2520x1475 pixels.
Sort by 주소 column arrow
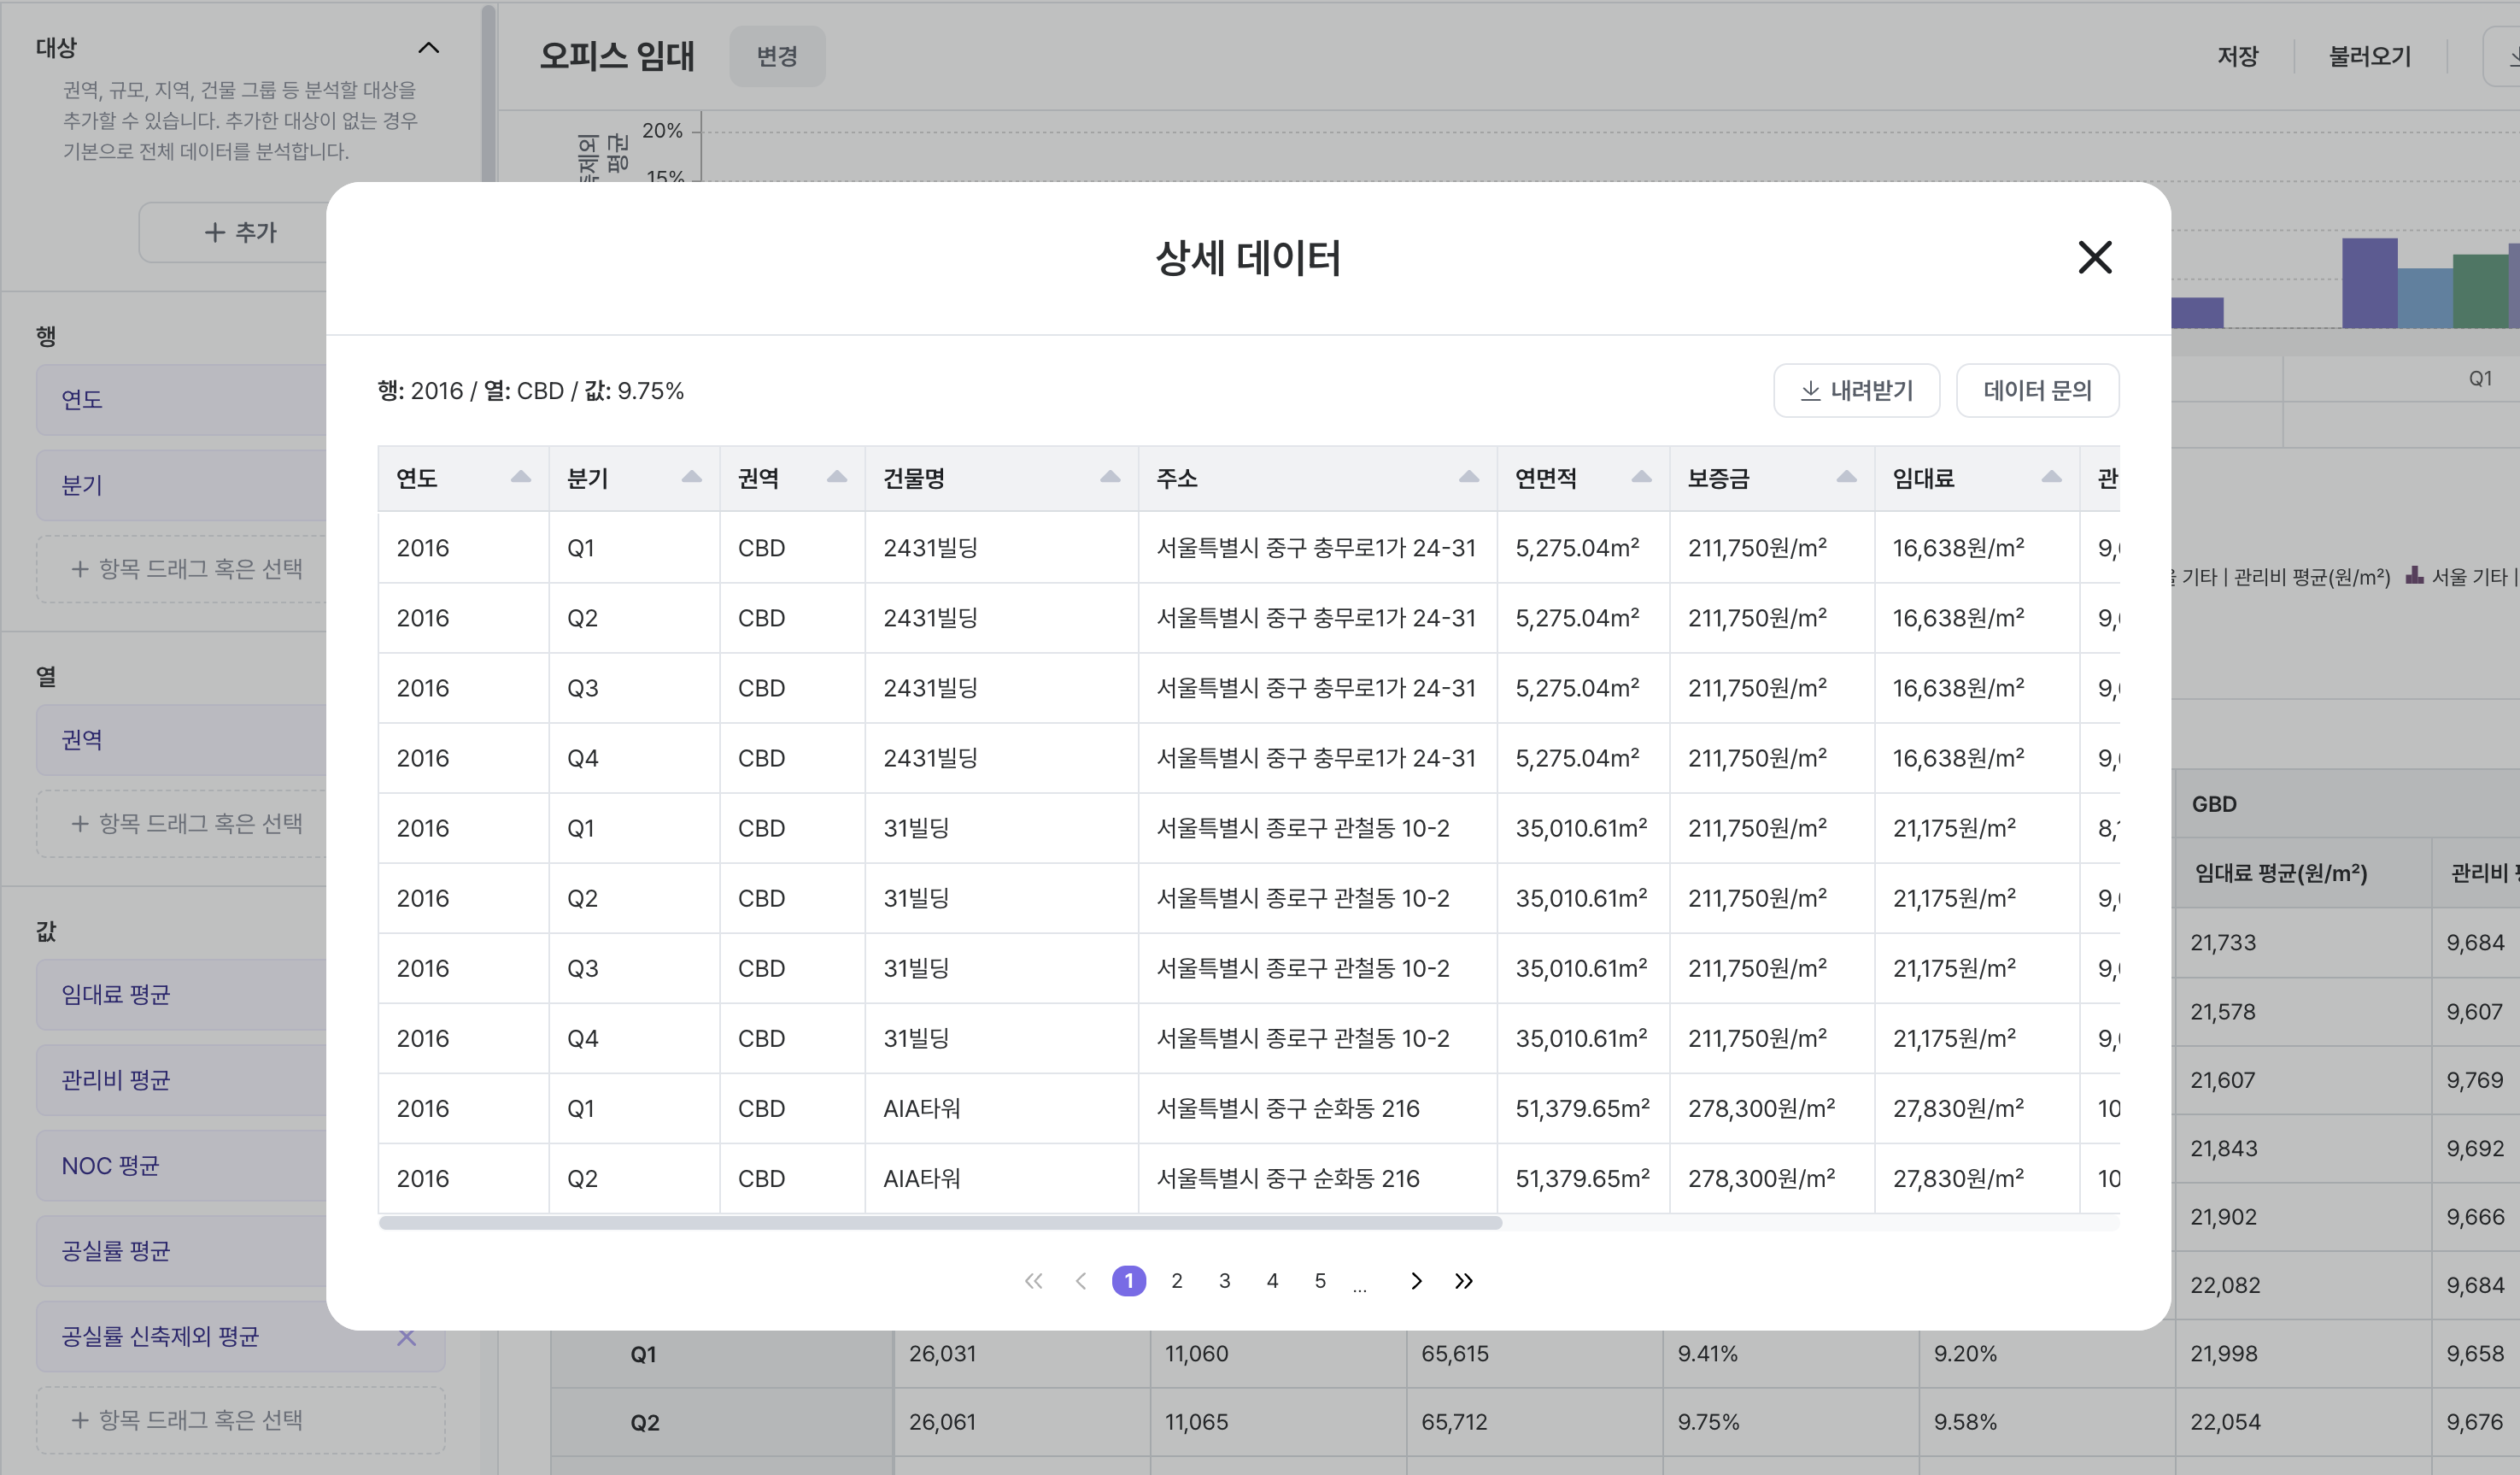[1468, 478]
